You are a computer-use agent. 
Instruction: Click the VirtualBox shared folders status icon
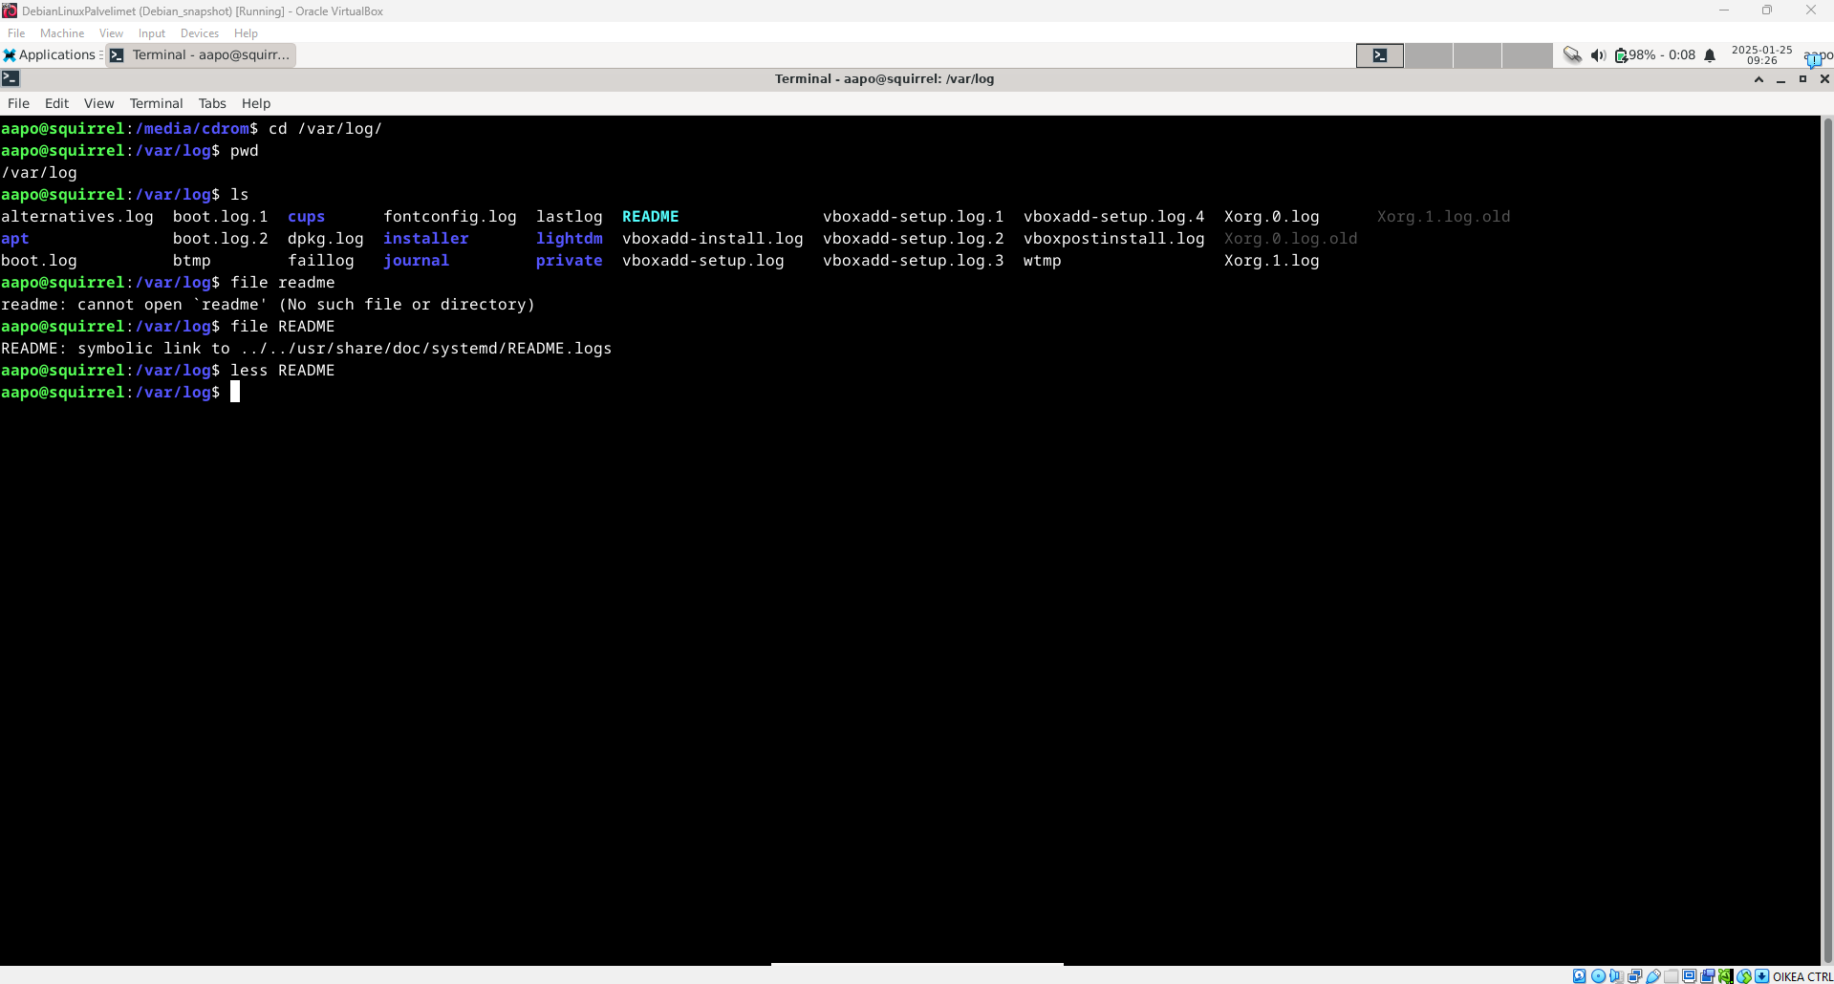tap(1672, 976)
